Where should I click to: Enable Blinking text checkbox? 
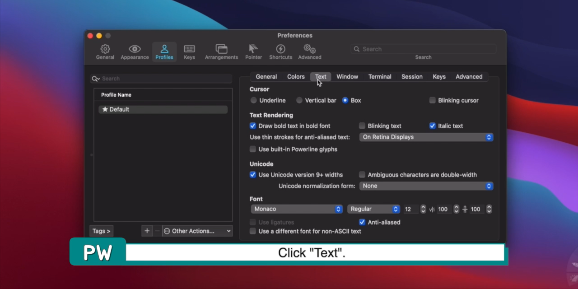tap(362, 126)
